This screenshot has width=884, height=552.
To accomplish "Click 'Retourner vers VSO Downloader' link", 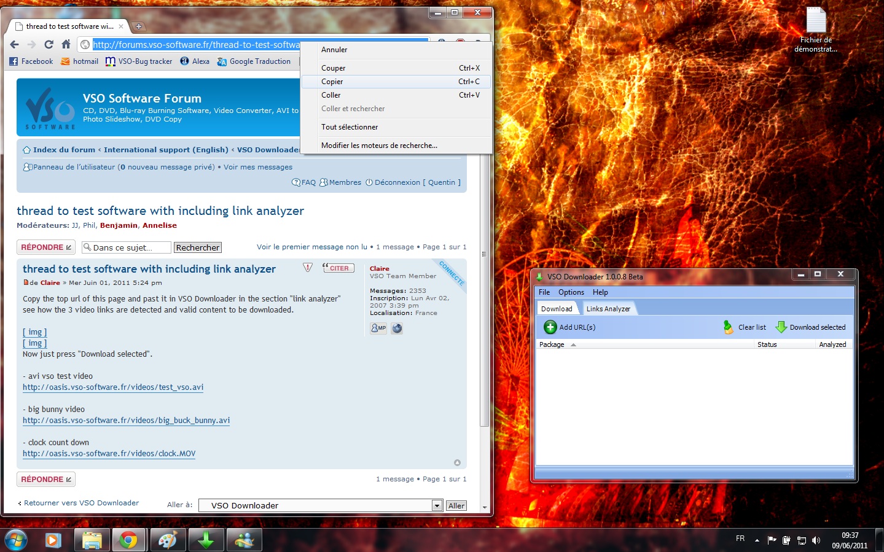I will (81, 503).
